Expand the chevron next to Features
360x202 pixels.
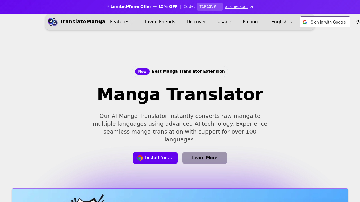(x=132, y=22)
